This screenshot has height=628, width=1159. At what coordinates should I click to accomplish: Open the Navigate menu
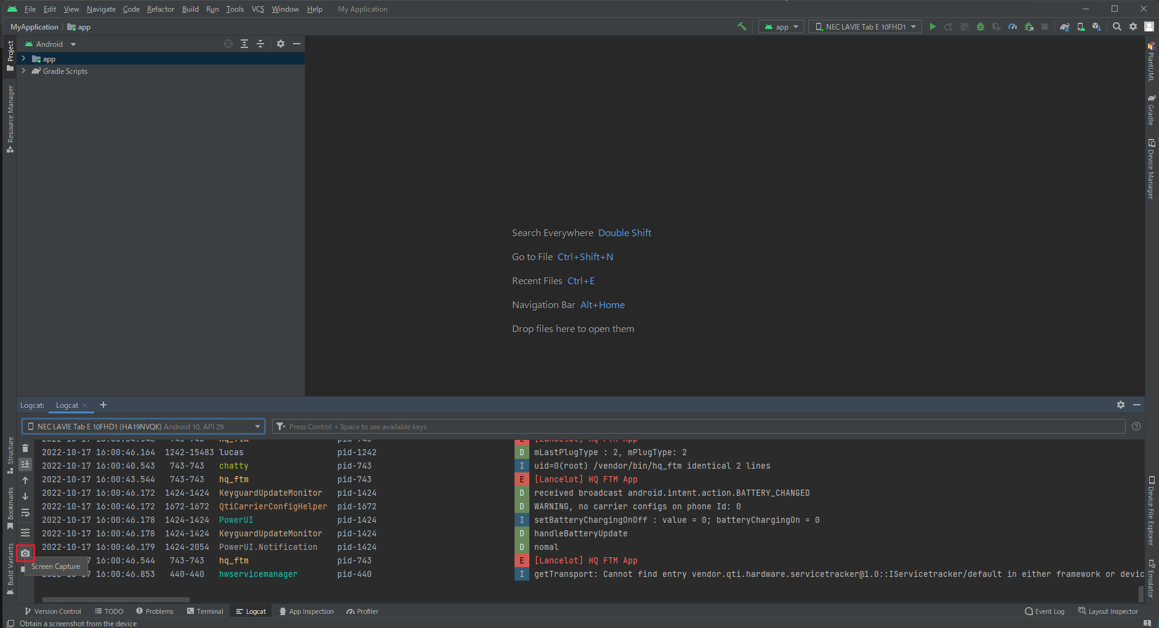pos(101,9)
